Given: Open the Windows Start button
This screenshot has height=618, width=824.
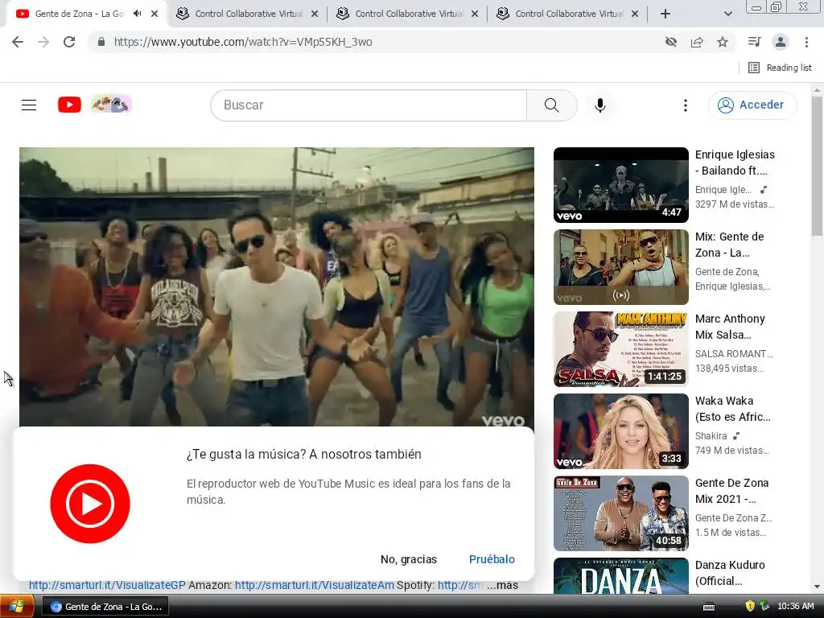Looking at the screenshot, I should click(x=17, y=607).
